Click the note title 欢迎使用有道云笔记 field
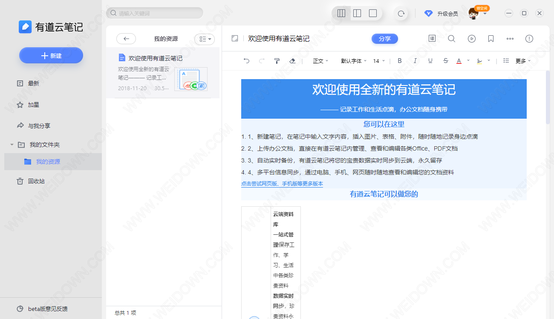554x319 pixels. 279,39
